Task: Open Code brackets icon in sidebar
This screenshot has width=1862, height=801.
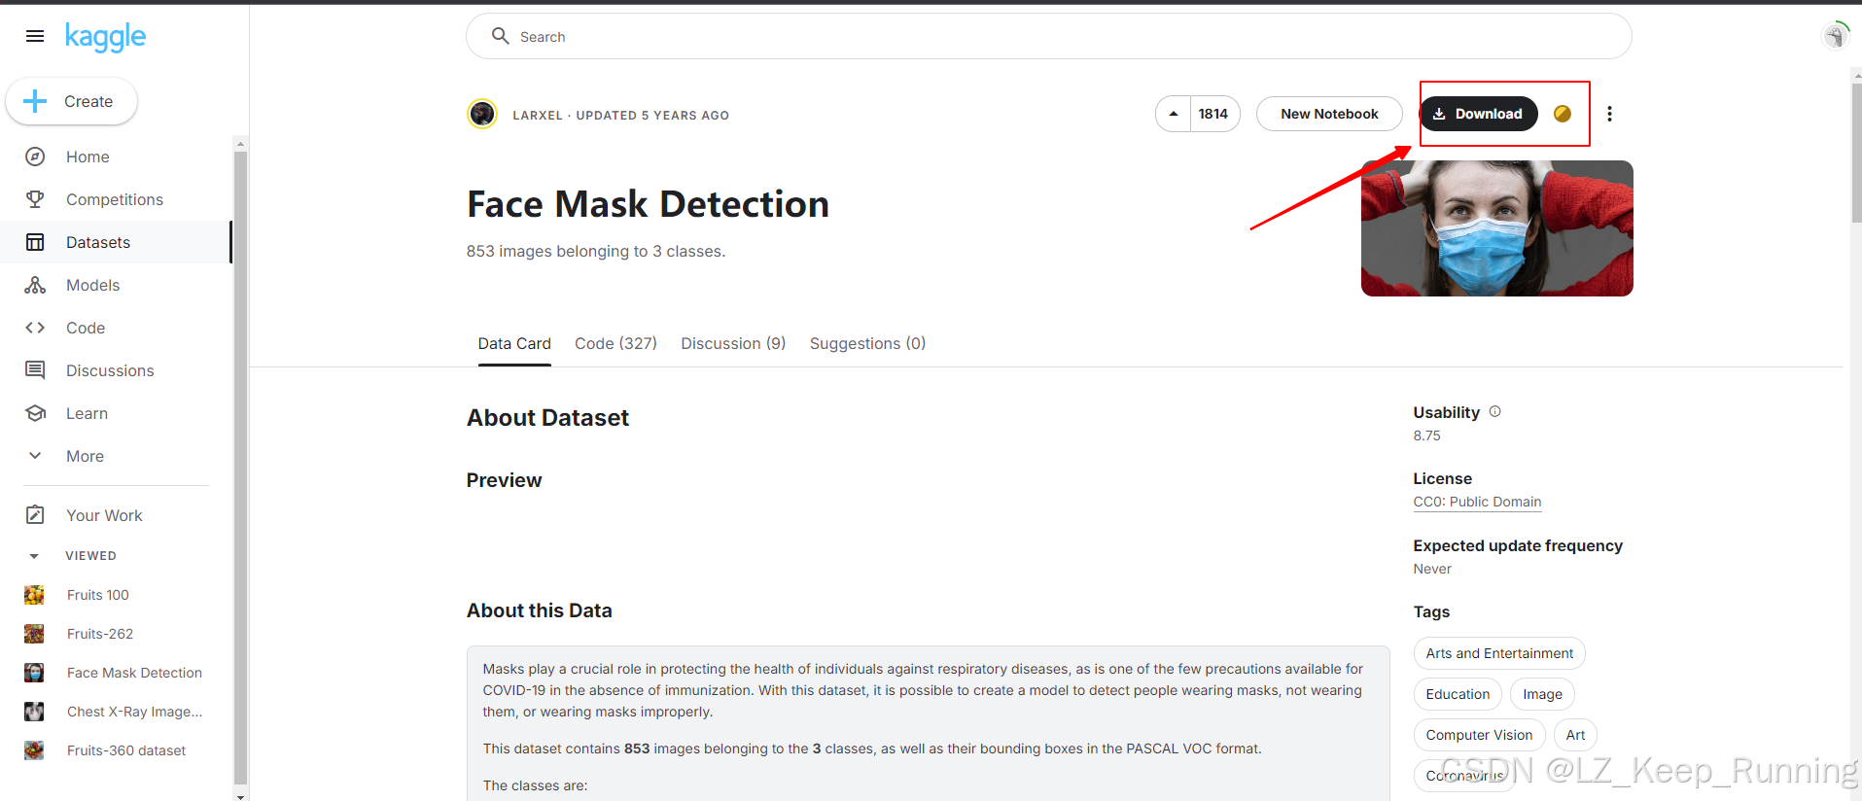Action: point(35,328)
